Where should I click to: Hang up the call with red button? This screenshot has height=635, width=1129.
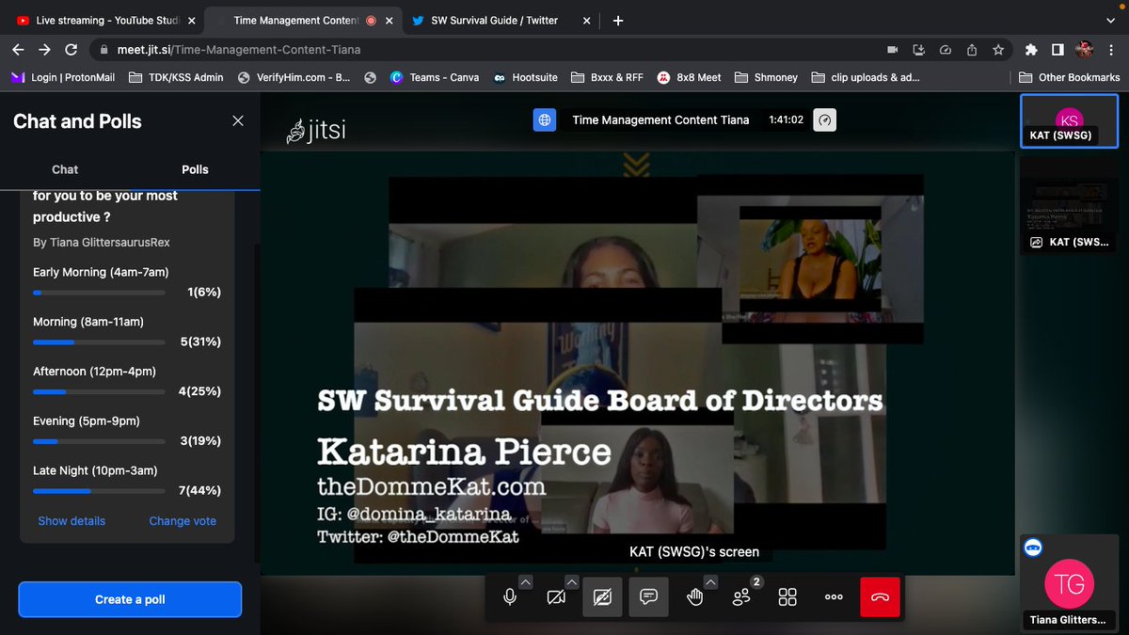point(880,596)
